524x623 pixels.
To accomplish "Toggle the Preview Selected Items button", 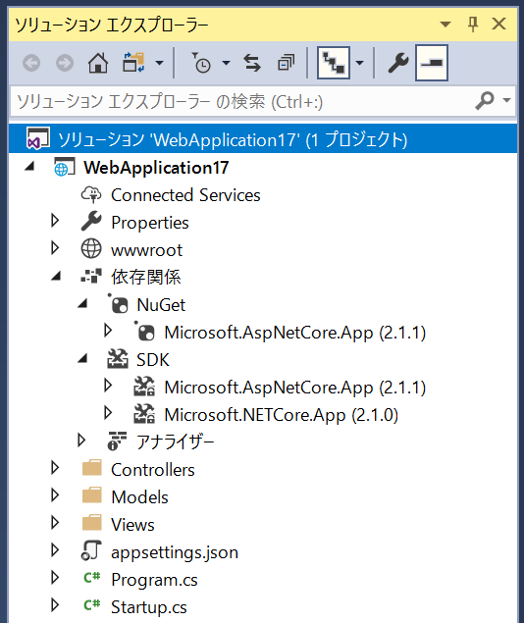I will [432, 63].
